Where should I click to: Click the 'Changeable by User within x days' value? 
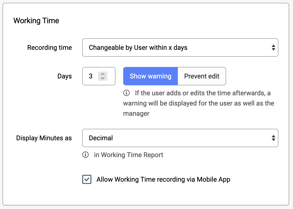138,48
